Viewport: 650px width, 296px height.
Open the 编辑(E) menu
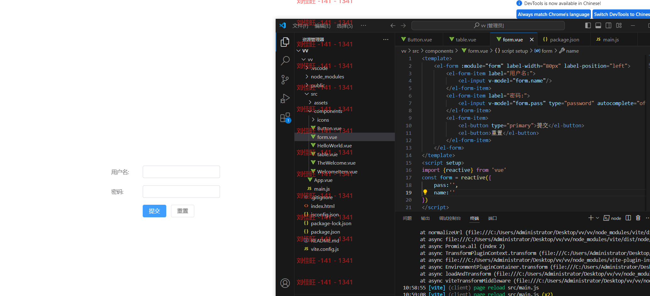click(x=322, y=26)
